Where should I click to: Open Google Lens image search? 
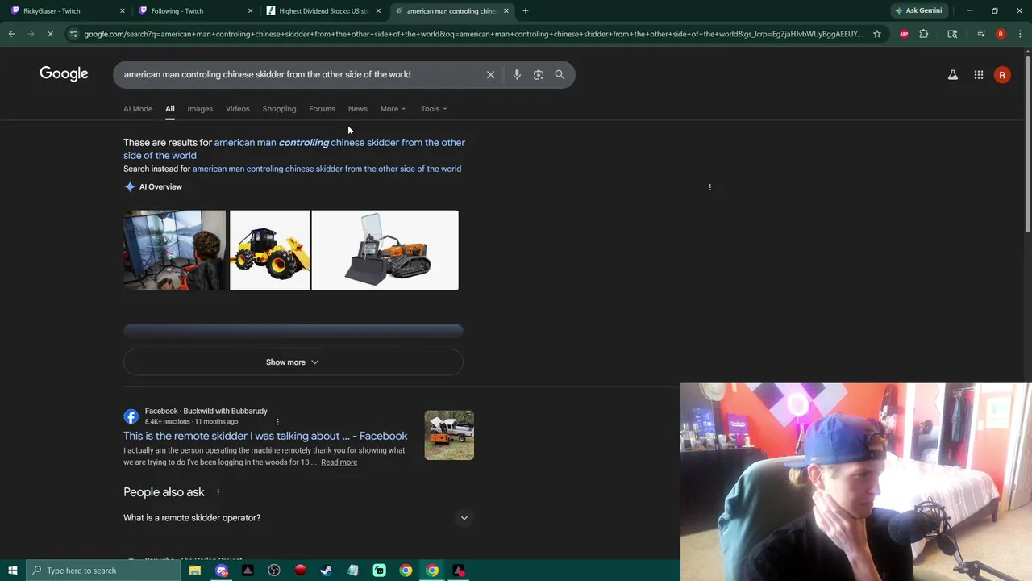539,74
